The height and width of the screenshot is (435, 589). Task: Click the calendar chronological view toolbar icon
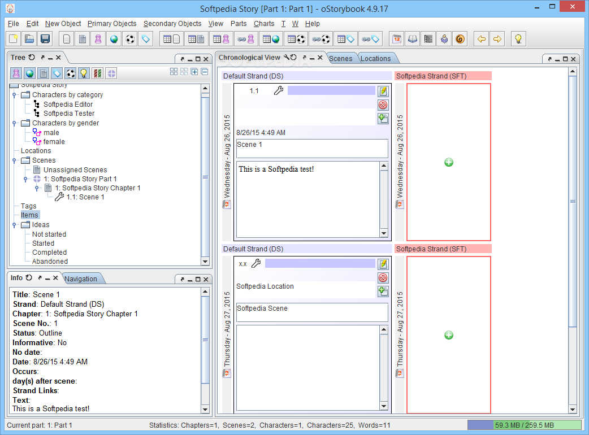tap(397, 38)
